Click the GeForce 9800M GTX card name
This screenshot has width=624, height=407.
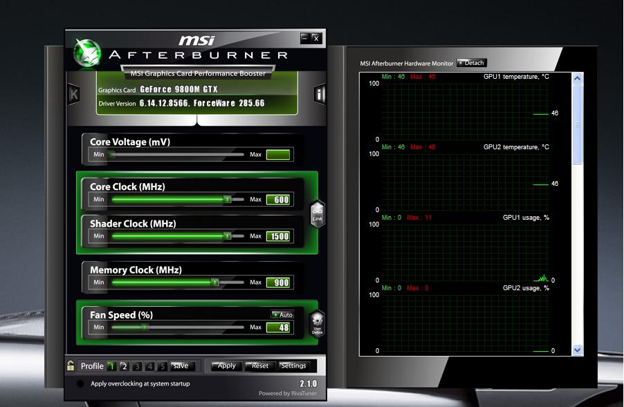(178, 89)
